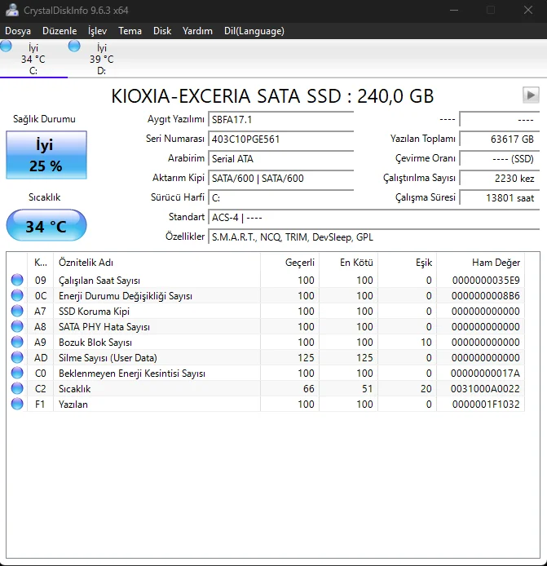Click the CrystalDiskInfo app icon in title bar

tap(11, 10)
